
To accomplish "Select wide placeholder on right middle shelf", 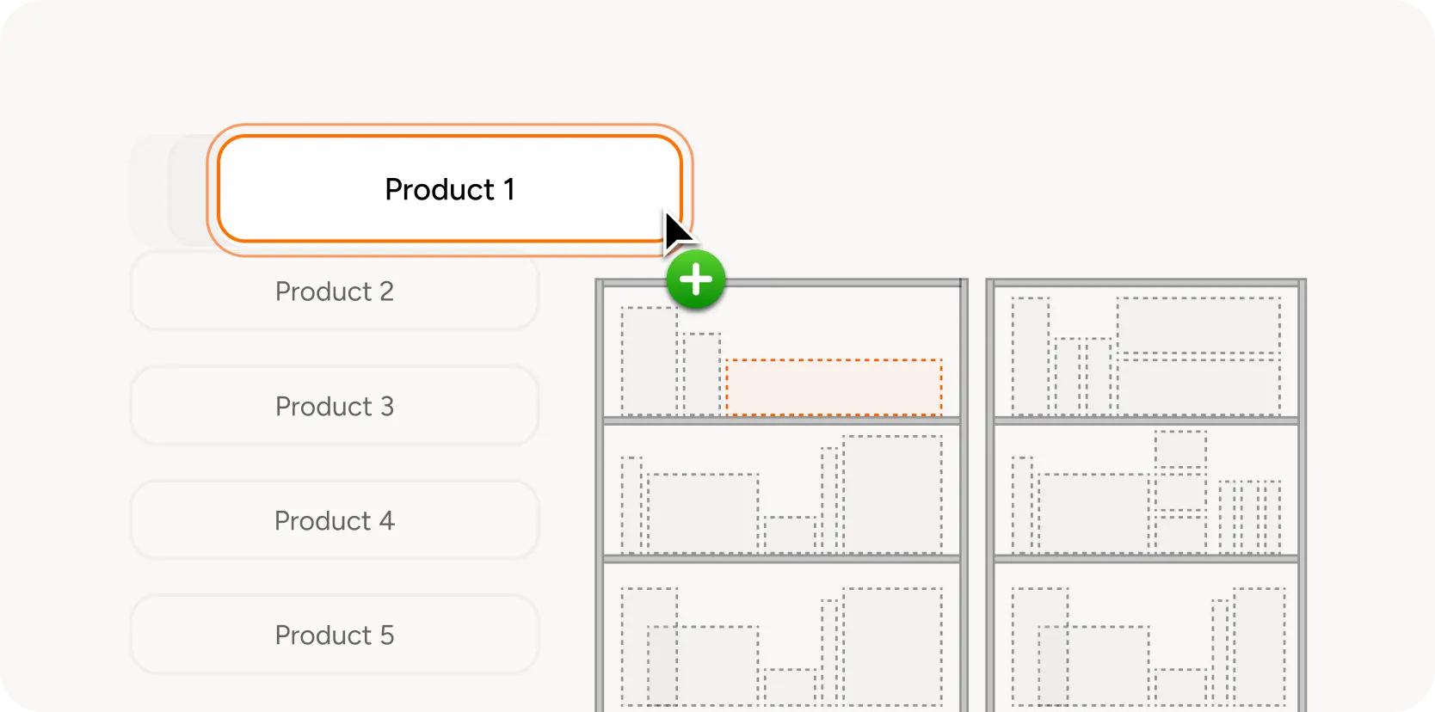I will tap(1093, 513).
